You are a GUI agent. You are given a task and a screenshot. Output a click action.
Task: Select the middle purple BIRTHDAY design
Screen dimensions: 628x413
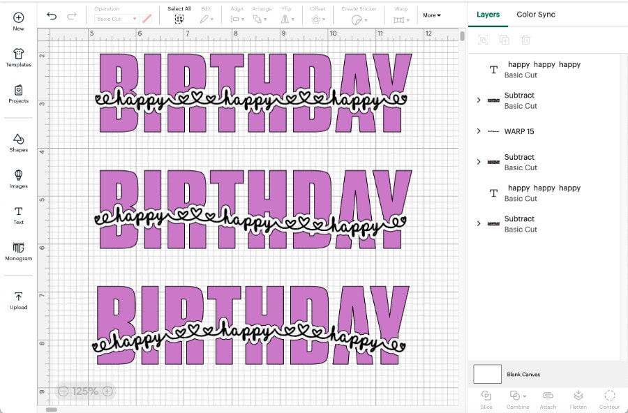coord(254,209)
